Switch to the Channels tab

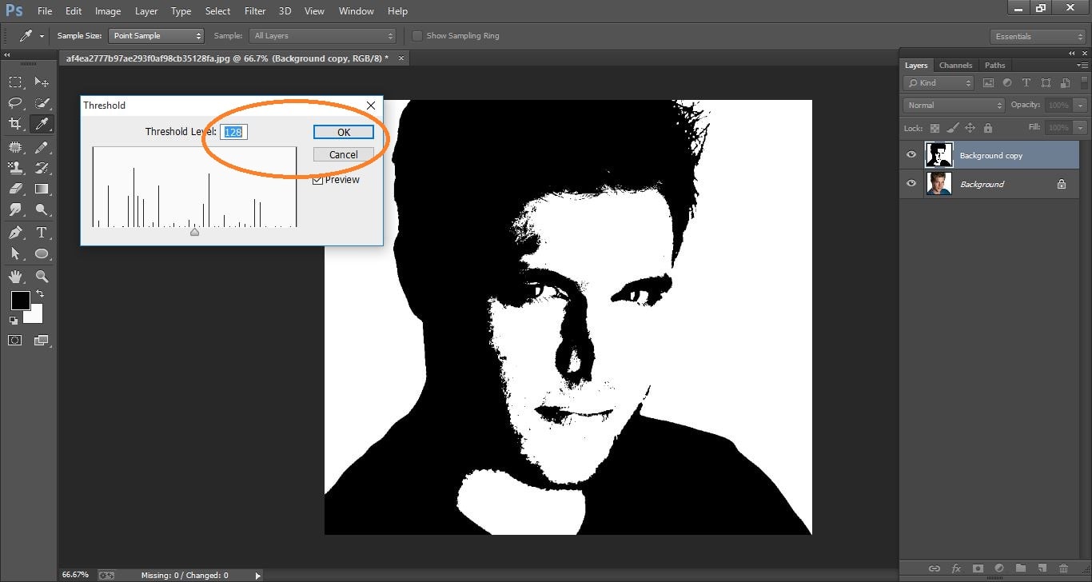[x=955, y=65]
